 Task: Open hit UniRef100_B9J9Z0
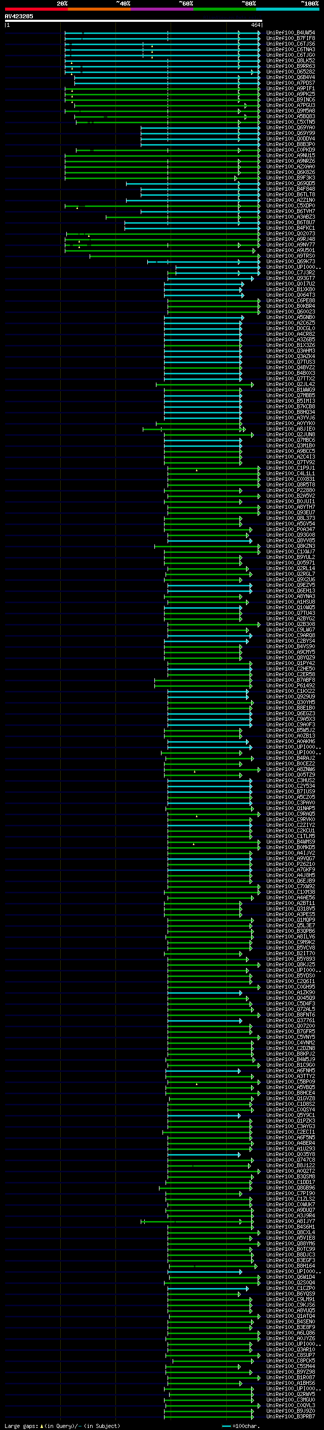[x=291, y=1411]
